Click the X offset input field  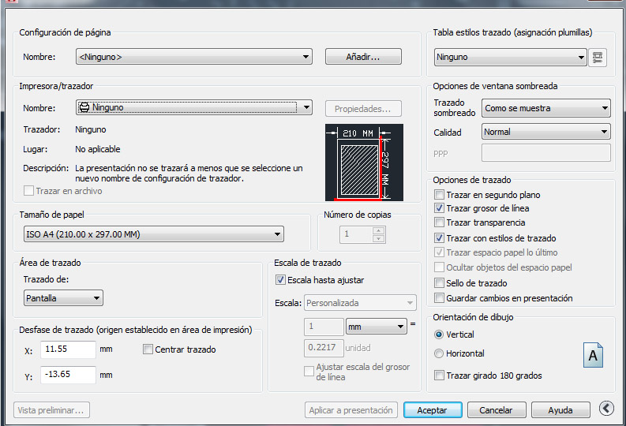(x=68, y=349)
